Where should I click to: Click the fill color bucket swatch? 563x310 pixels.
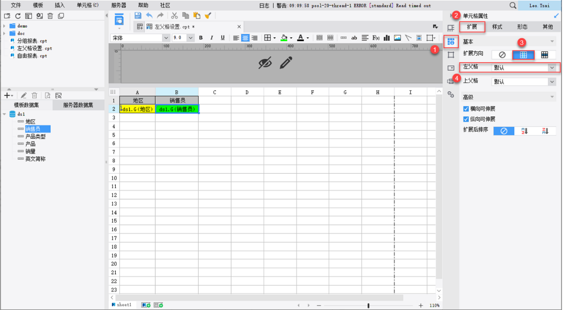pos(284,38)
